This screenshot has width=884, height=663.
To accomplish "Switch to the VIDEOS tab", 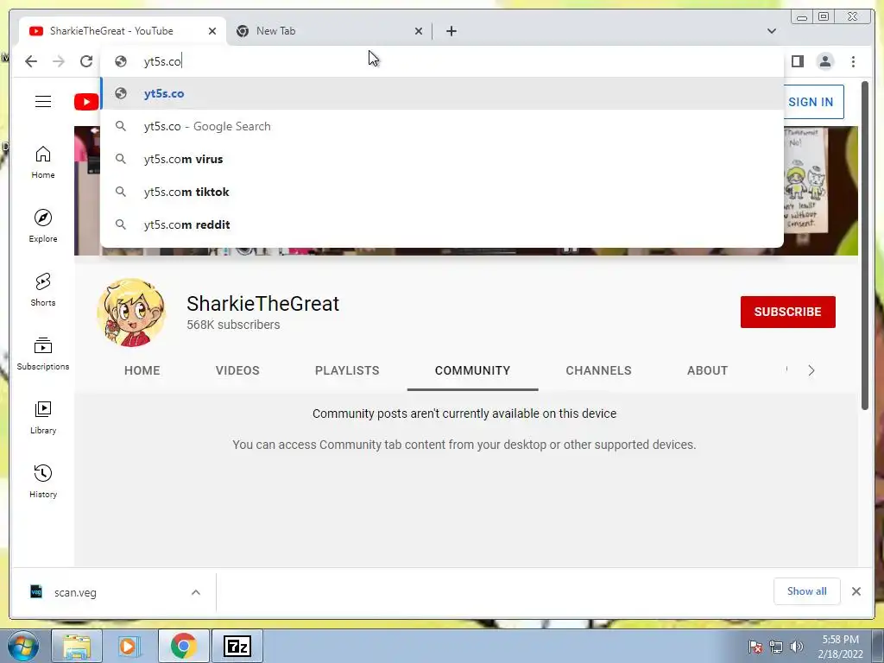I will click(x=237, y=370).
